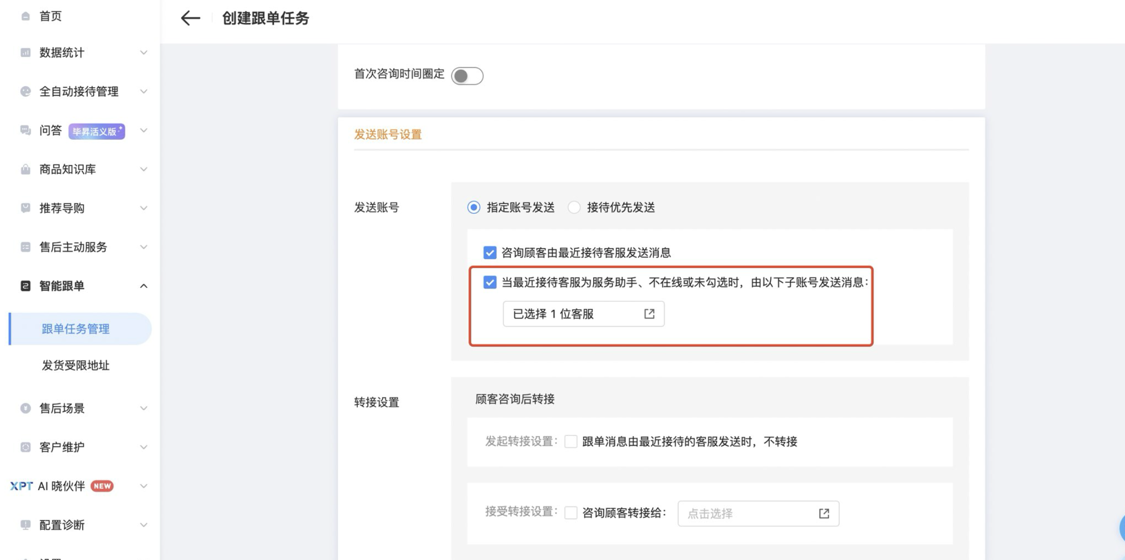Click the home icon next to 首页
Viewport: 1125px width, 560px height.
tap(25, 16)
